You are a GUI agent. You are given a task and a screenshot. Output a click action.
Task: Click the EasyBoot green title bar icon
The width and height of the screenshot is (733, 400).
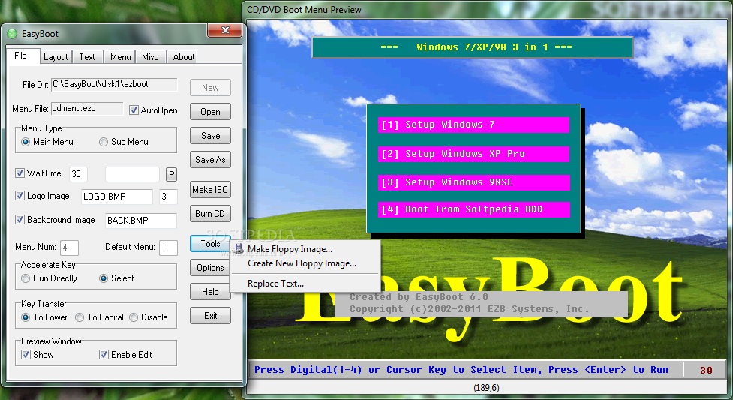coord(12,34)
